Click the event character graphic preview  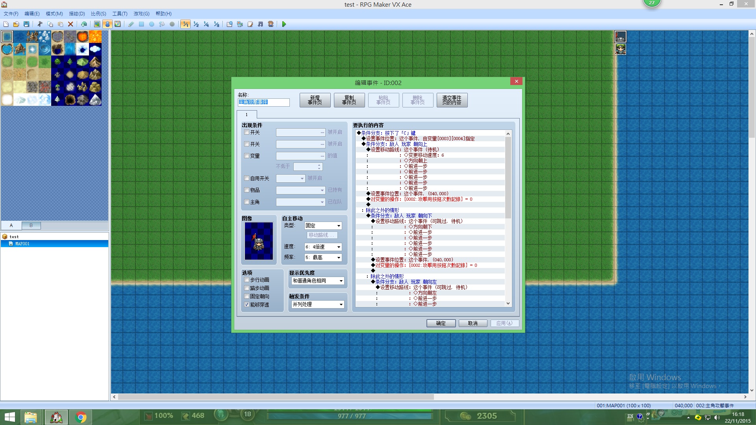click(x=259, y=241)
